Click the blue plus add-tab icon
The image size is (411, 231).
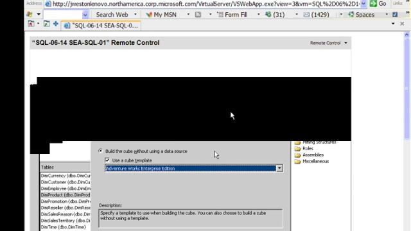point(56,24)
